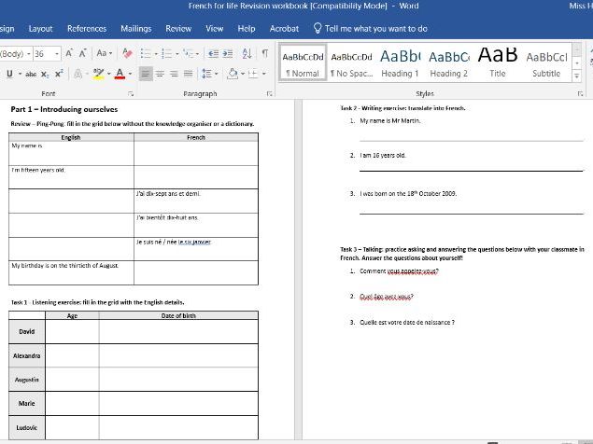The height and width of the screenshot is (444, 593).
Task: Apply the Text Effects outline A icon
Action: pos(78,74)
